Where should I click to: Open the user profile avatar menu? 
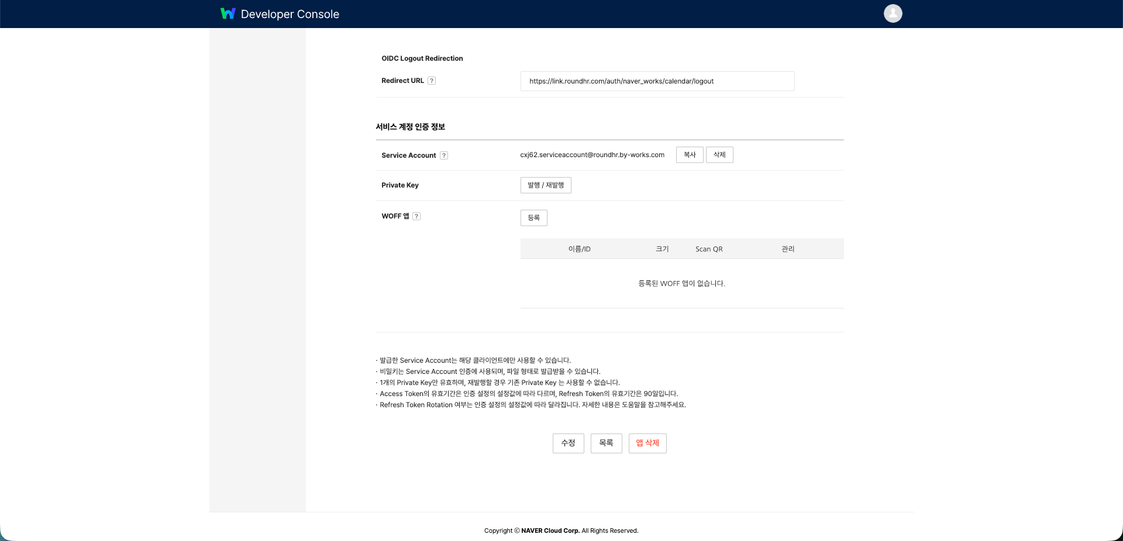[893, 13]
